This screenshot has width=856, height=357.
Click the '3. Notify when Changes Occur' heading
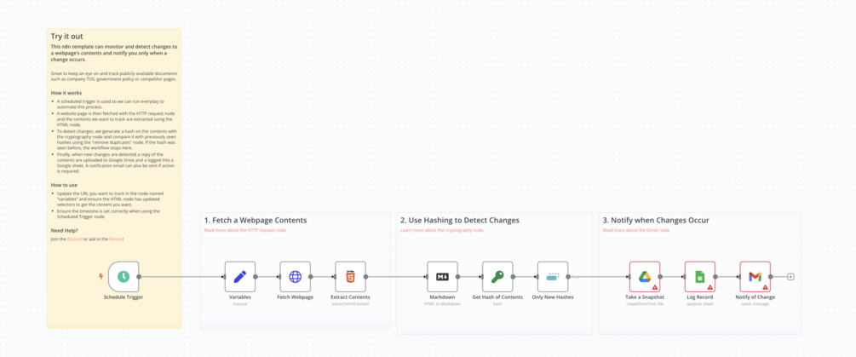click(x=656, y=221)
